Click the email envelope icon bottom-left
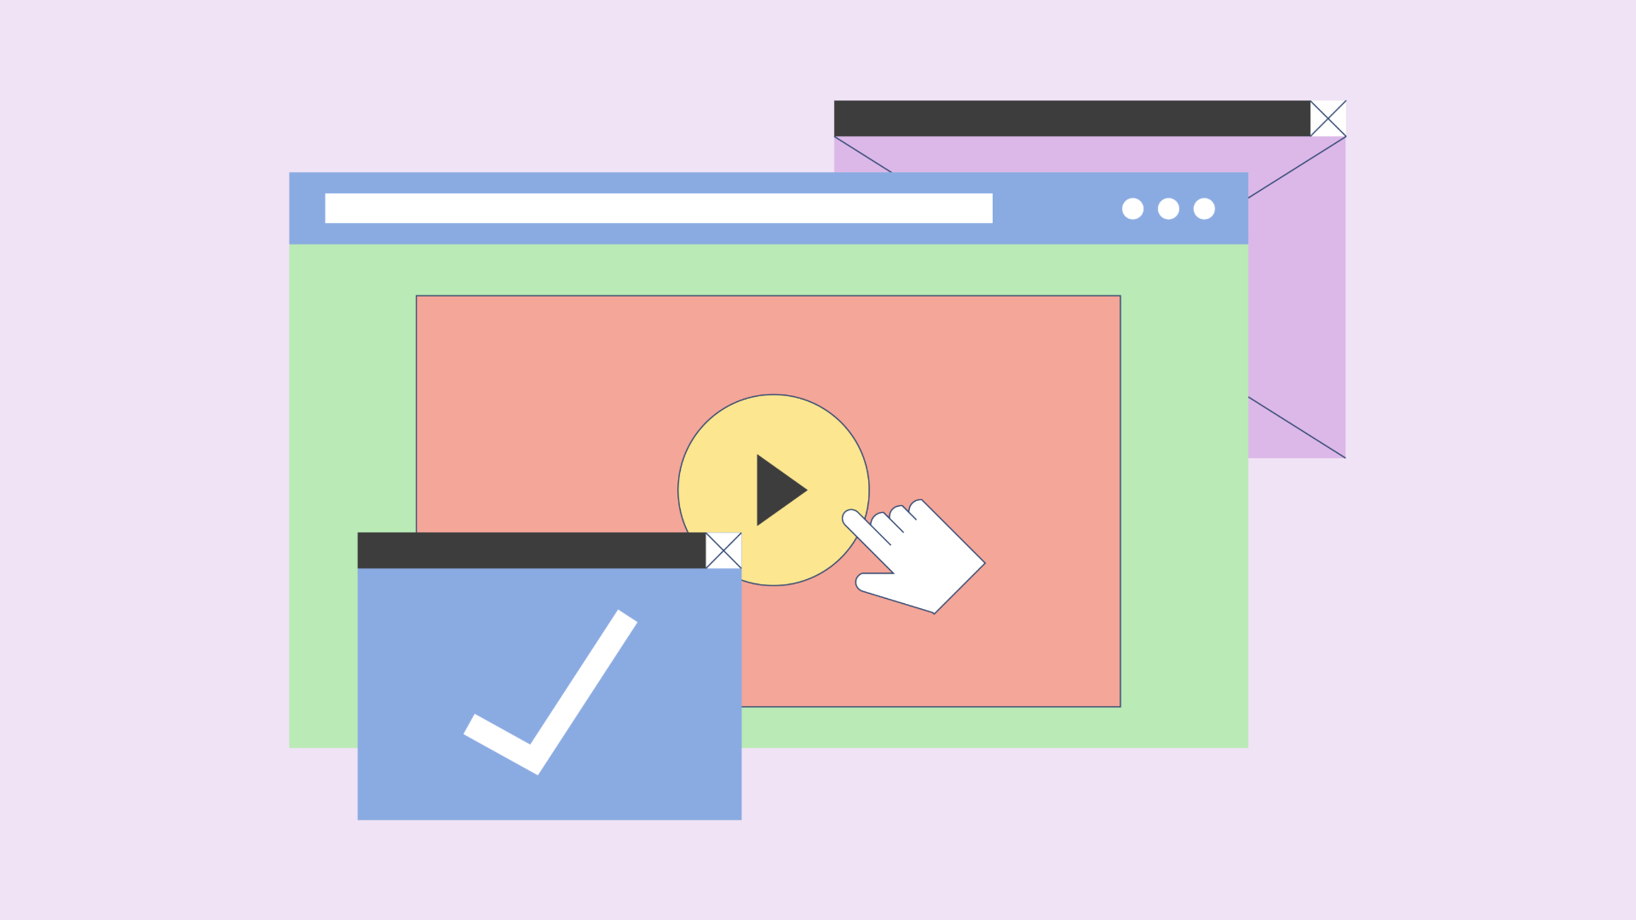This screenshot has height=920, width=1636. [x=723, y=551]
